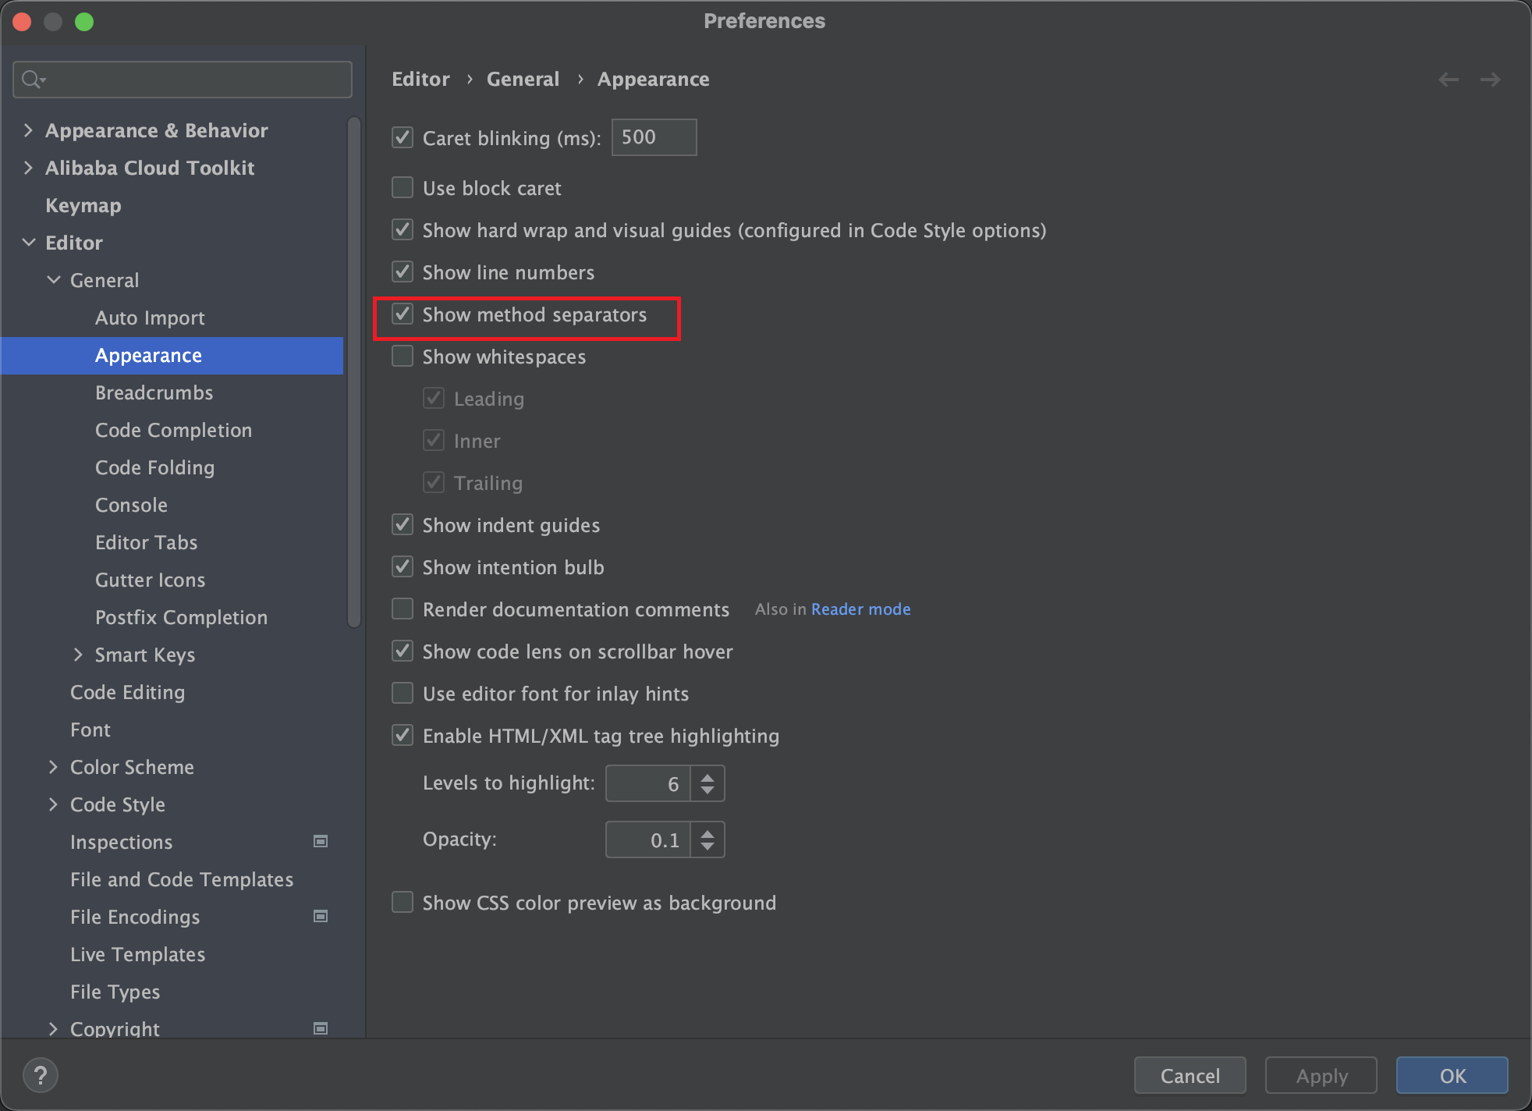Click the back navigation arrow icon

1449,80
